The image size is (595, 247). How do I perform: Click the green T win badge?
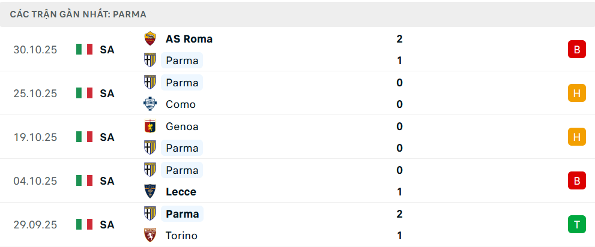576,225
